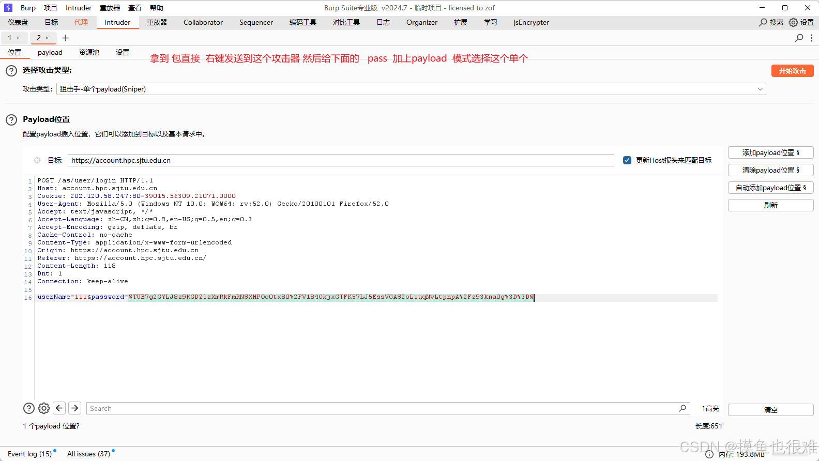819x461 pixels.
Task: Click the memory info icon in status bar
Action: tap(709, 454)
